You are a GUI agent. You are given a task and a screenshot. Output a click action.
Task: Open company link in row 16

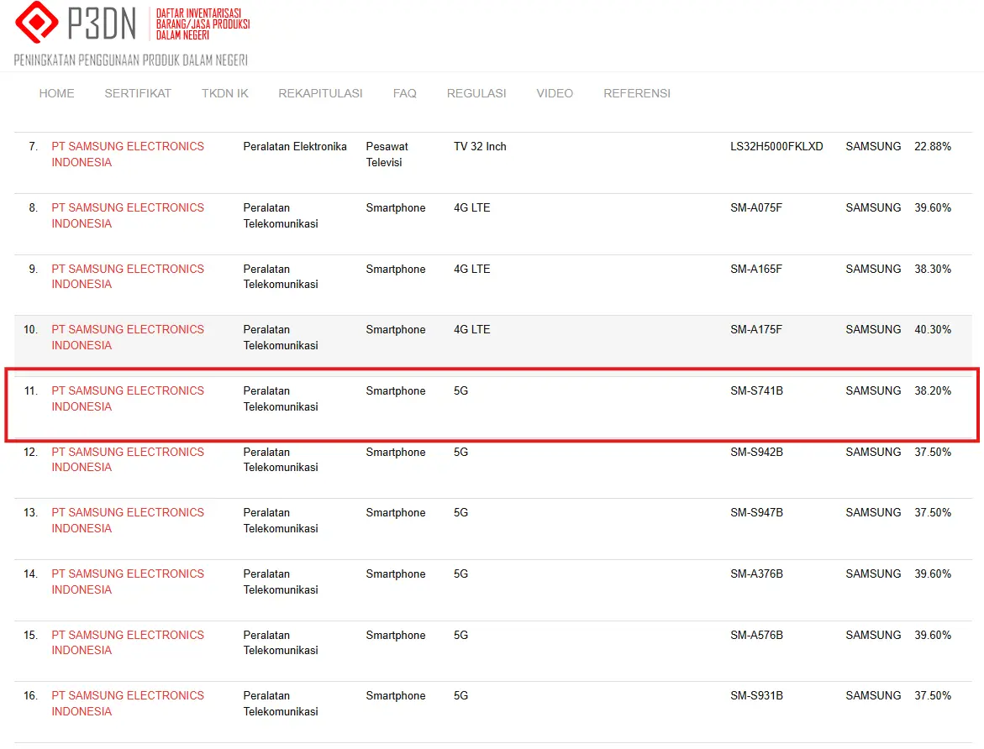point(128,704)
